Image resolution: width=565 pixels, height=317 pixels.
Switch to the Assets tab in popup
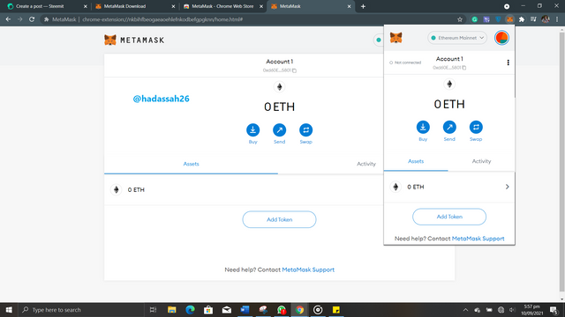coord(416,161)
